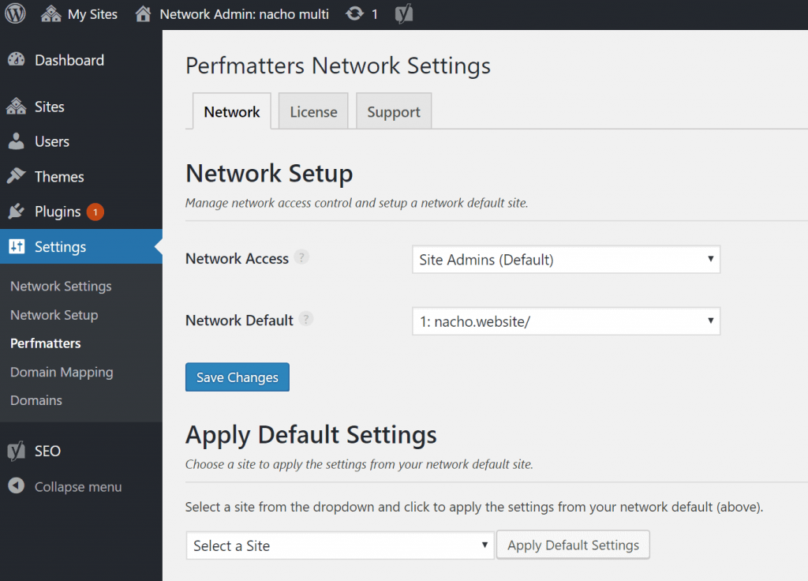Click the Yoast icon in admin bar
This screenshot has width=808, height=581.
(404, 14)
